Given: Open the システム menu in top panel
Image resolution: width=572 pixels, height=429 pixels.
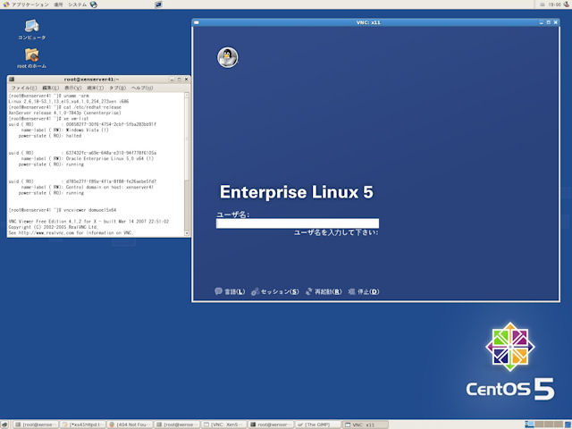Looking at the screenshot, I should tap(78, 4).
